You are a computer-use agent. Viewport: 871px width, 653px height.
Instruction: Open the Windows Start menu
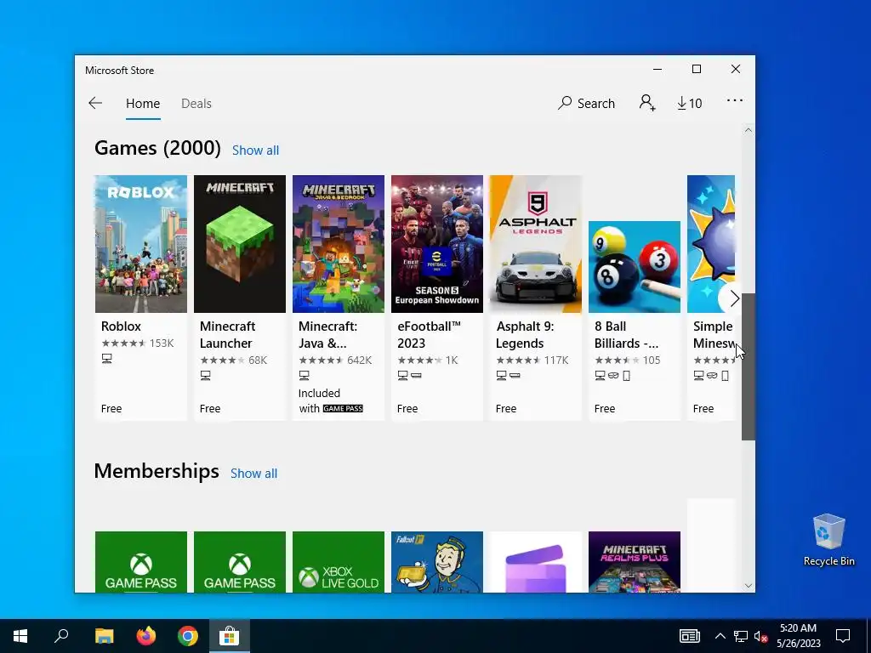(x=20, y=636)
